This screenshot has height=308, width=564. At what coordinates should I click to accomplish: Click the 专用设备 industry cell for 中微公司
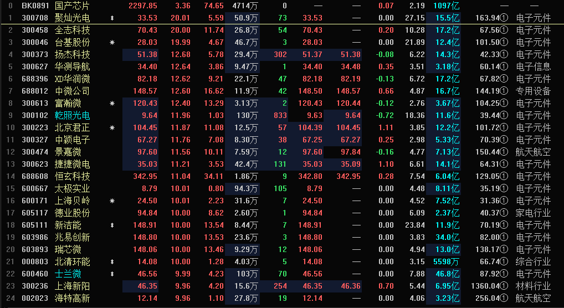pos(533,91)
